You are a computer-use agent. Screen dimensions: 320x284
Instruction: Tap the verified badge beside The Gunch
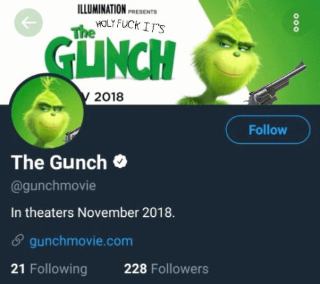click(x=120, y=161)
